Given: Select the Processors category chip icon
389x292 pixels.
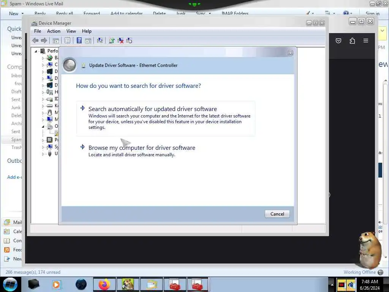Looking at the screenshot, I should click(50, 140).
